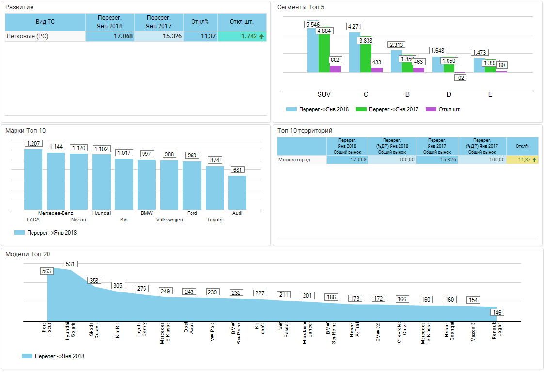Click green up arrow beside 1.742 value
Image resolution: width=544 pixels, height=384 pixels.
[x=262, y=36]
